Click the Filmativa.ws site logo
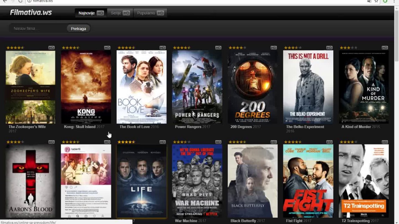This screenshot has height=224, width=399. click(31, 12)
